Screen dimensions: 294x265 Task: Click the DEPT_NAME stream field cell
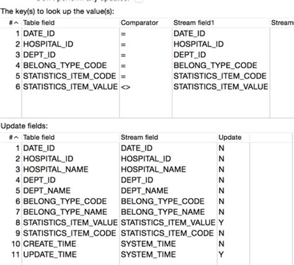click(145, 191)
